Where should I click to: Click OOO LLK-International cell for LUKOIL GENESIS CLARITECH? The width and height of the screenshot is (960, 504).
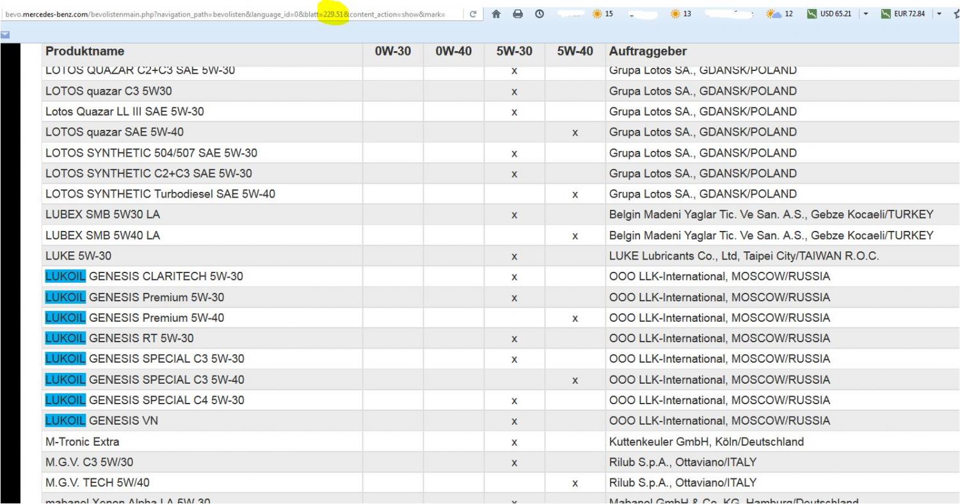click(719, 276)
